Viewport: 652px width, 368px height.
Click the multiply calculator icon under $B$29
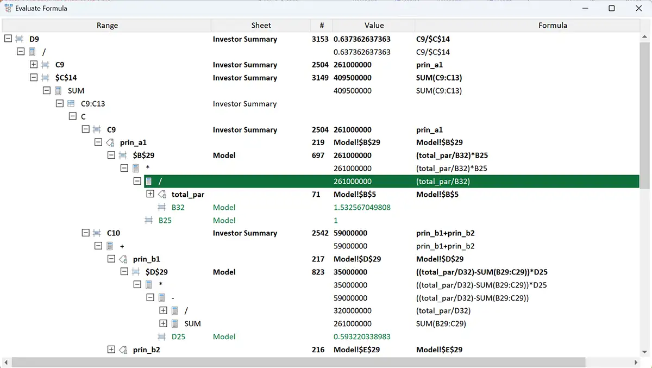(x=136, y=169)
